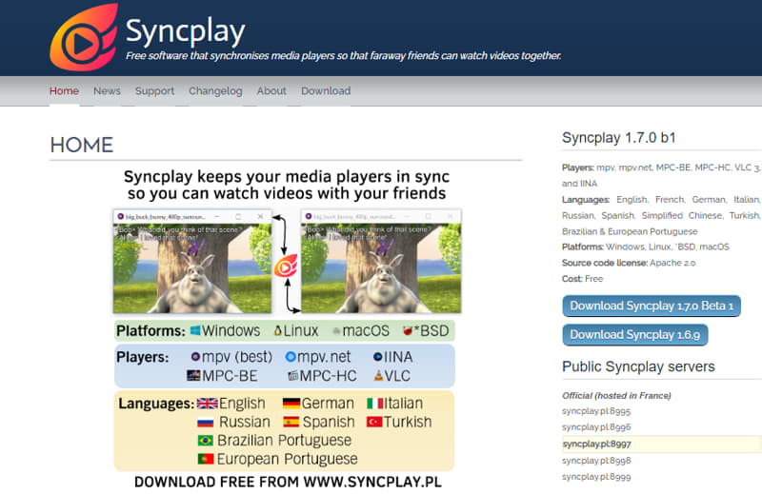Viewport: 762px width, 494px height.
Task: Select server syncplay.pl:8996
Action: (x=596, y=427)
